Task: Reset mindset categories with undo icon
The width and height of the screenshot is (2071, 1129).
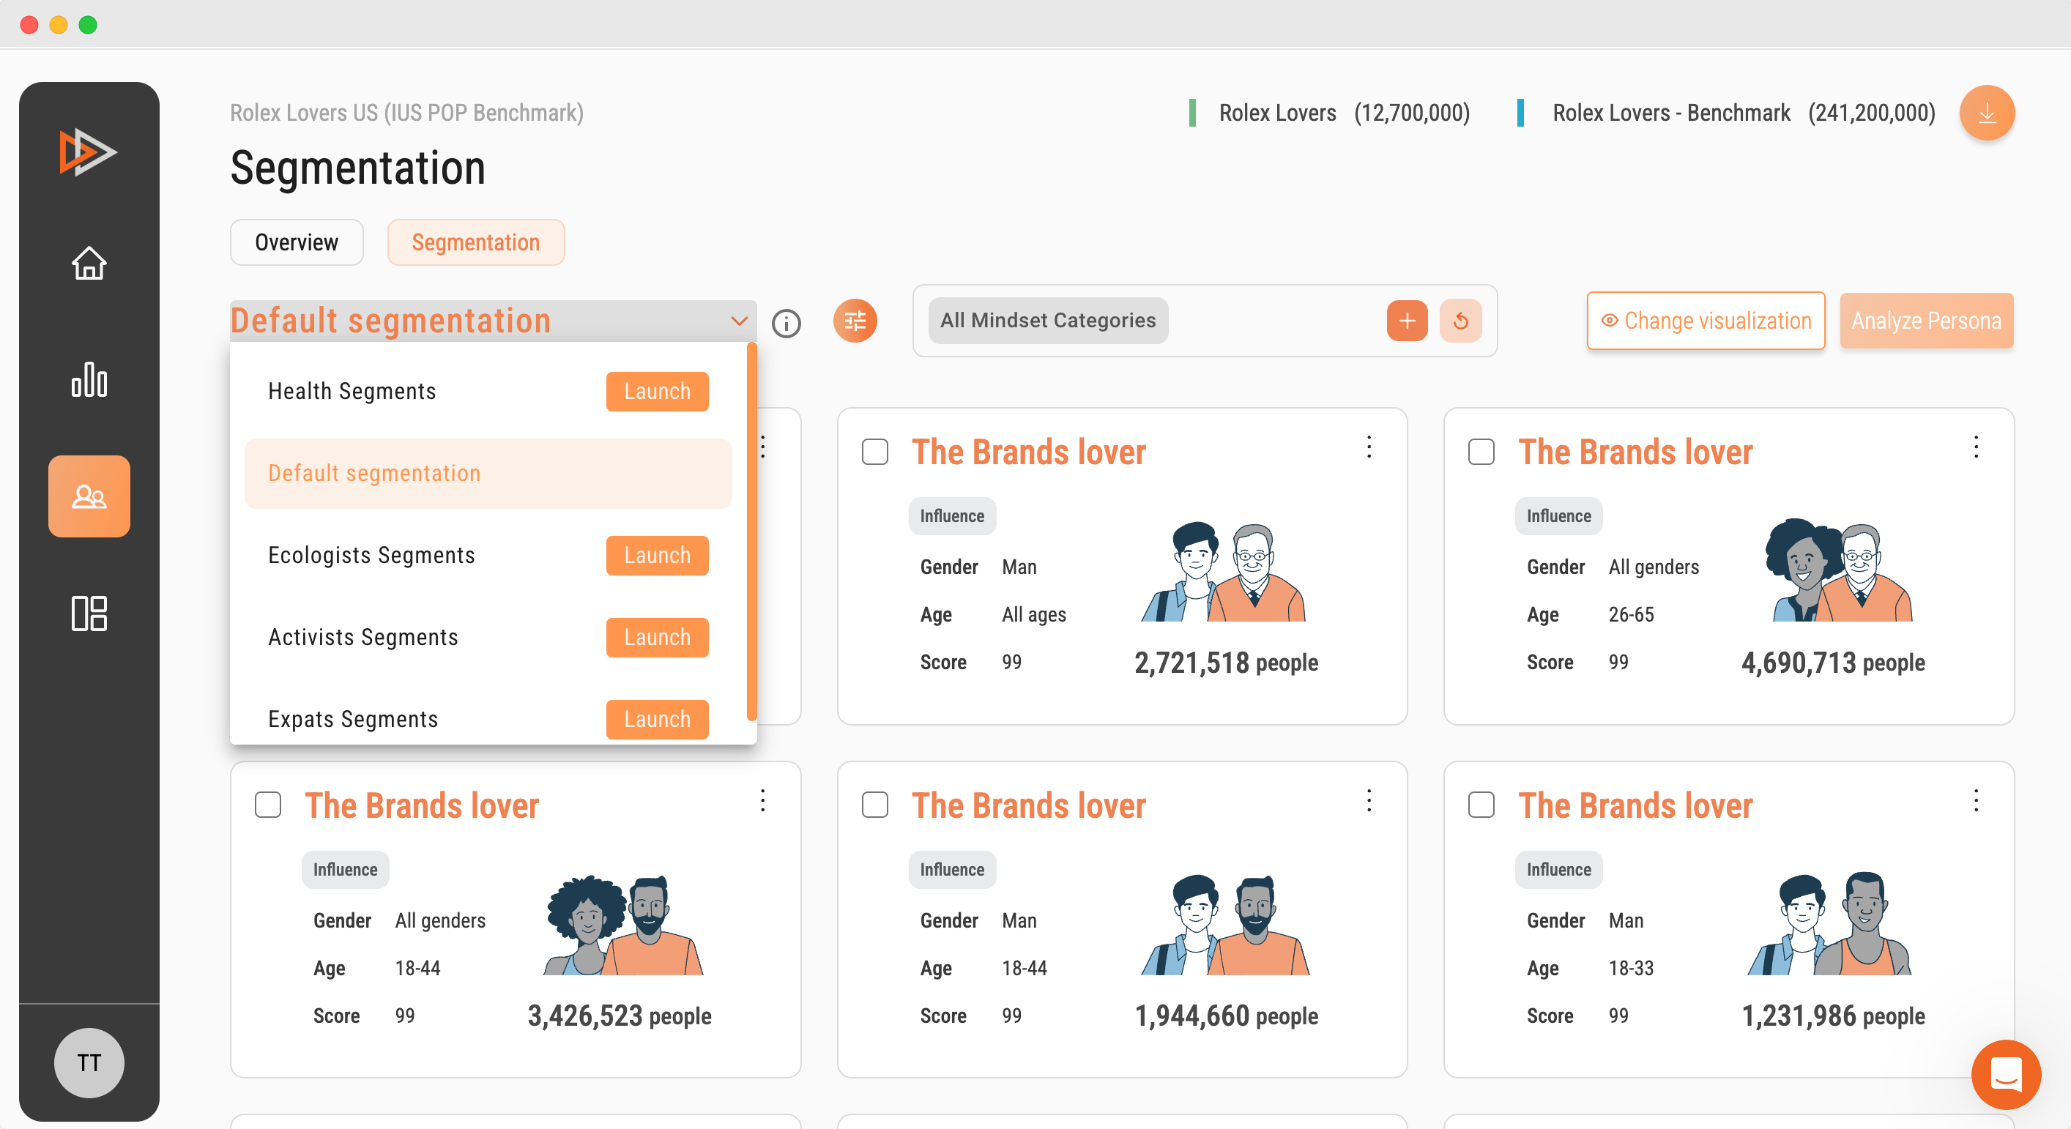Action: (1461, 321)
